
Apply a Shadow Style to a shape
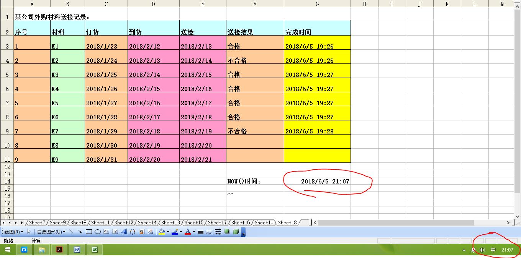pos(226,232)
